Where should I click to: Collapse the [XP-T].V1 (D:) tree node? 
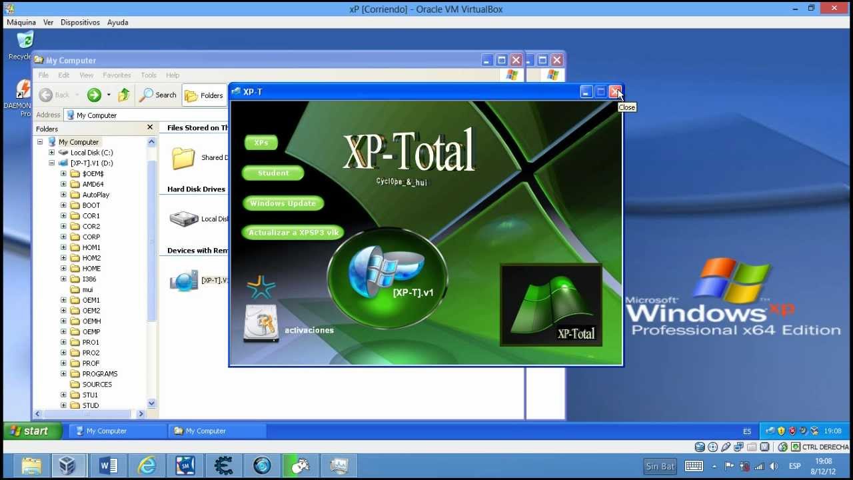point(51,163)
